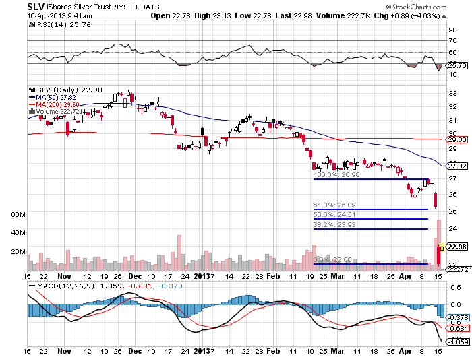Click the SLV ticker symbol title
Screen dimensions: 472x357
[x=36, y=7]
